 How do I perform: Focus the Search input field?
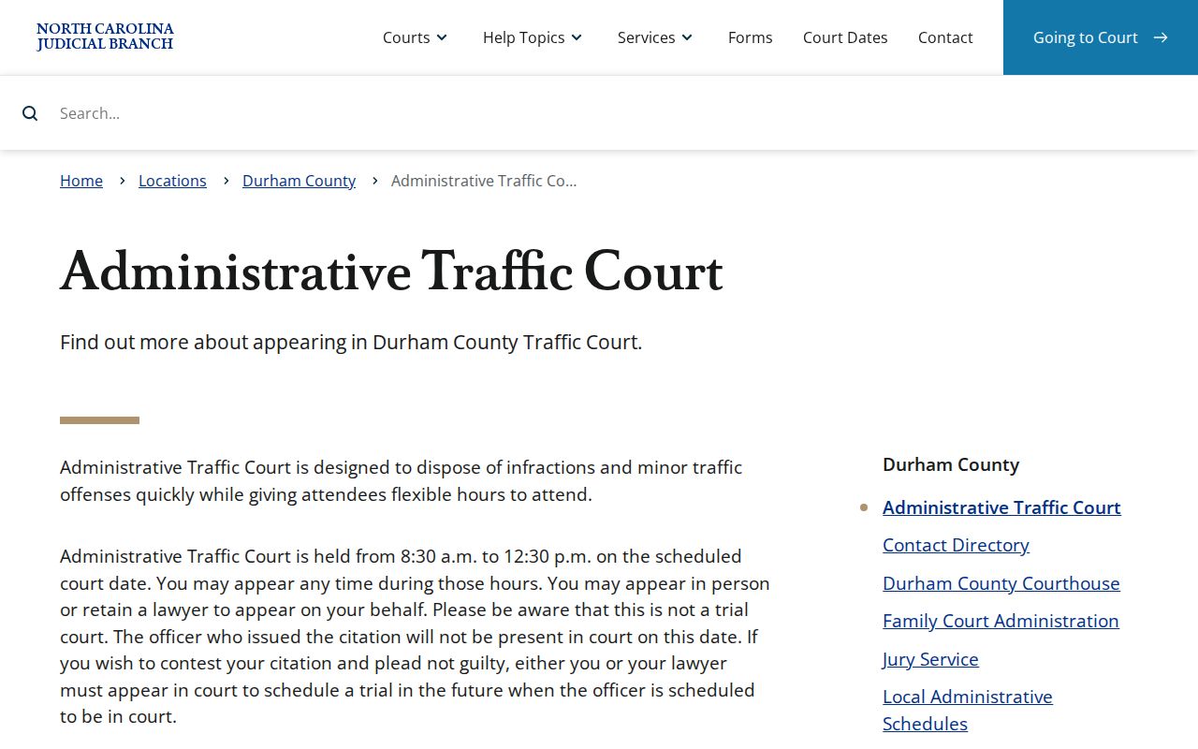618,113
